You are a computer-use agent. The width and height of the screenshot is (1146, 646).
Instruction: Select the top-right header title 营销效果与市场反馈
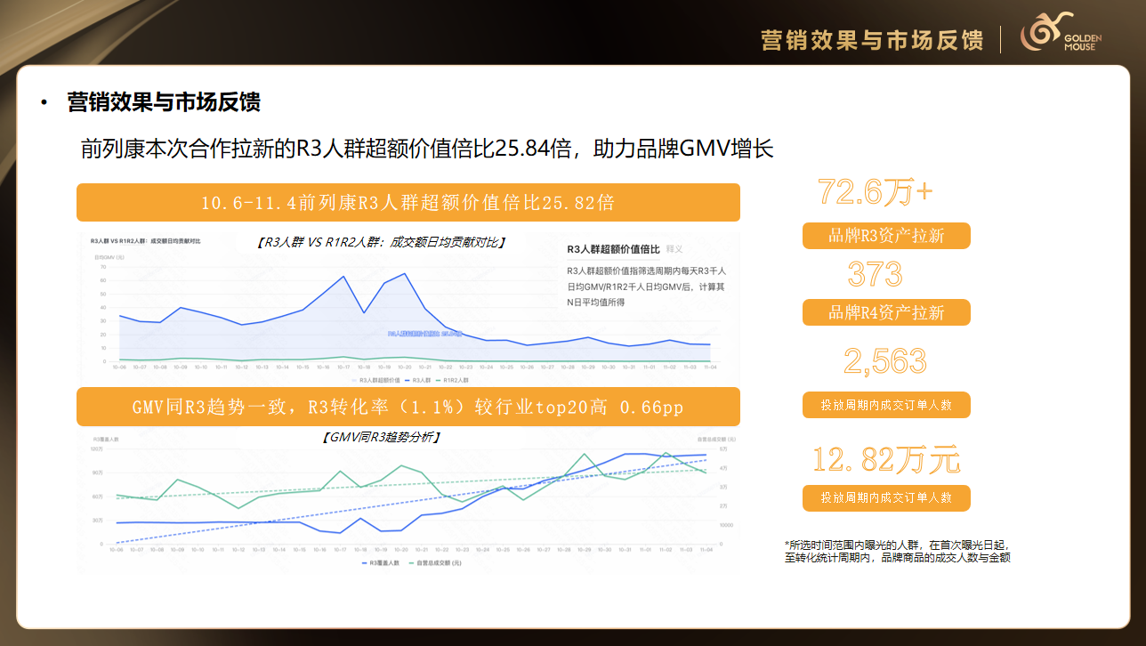pyautogui.click(x=872, y=40)
